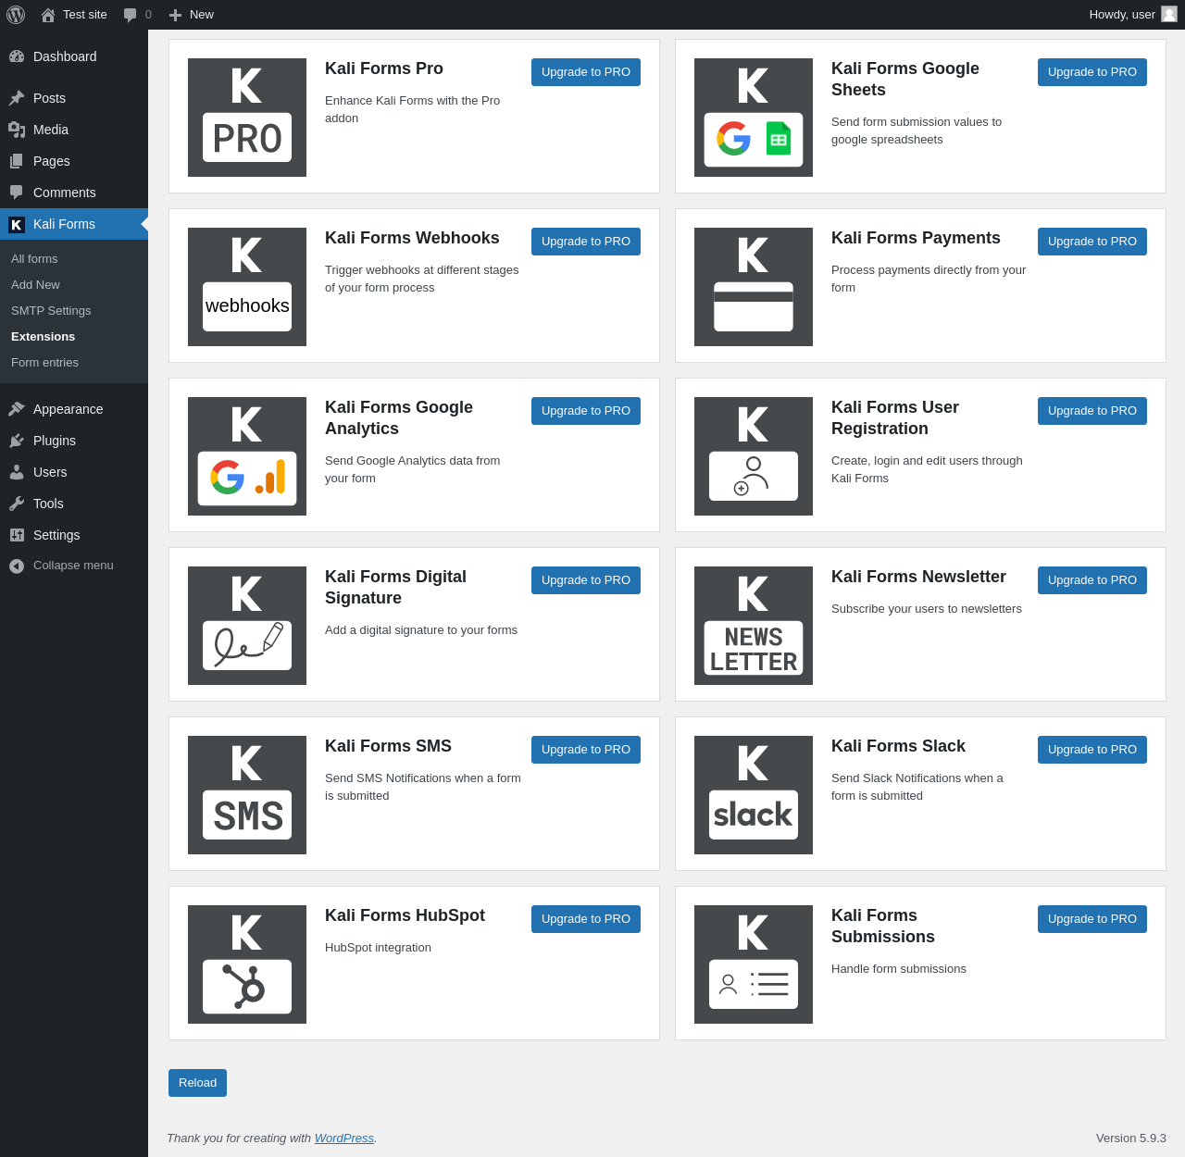Upgrade to PRO for Google Analytics
Screen dimensions: 1185x1157
[586, 411]
